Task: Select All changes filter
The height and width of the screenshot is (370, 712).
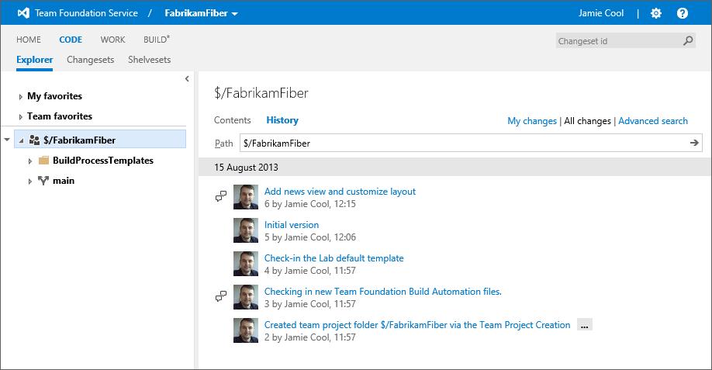Action: pos(588,121)
